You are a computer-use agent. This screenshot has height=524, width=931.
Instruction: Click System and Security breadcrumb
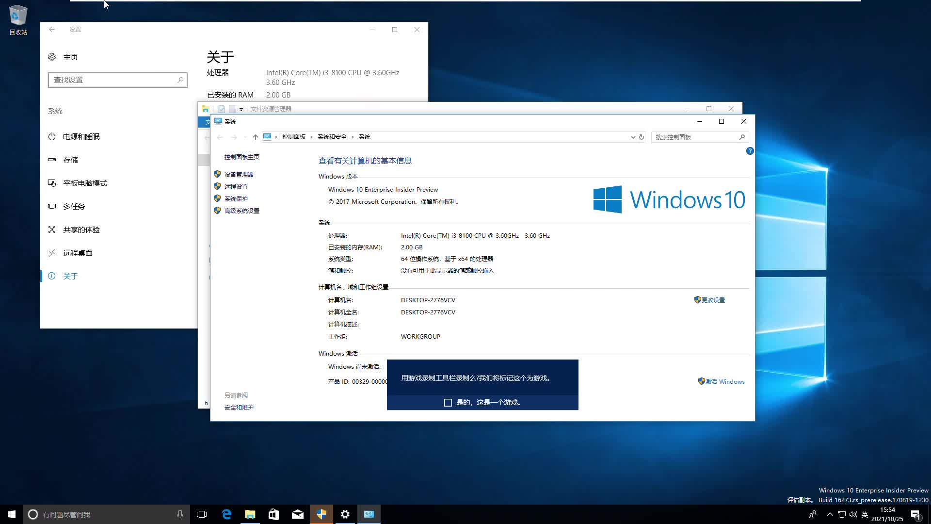coord(332,137)
